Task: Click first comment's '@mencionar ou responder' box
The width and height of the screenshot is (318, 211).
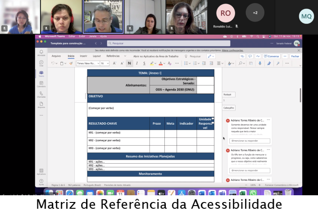Action: click(x=249, y=141)
